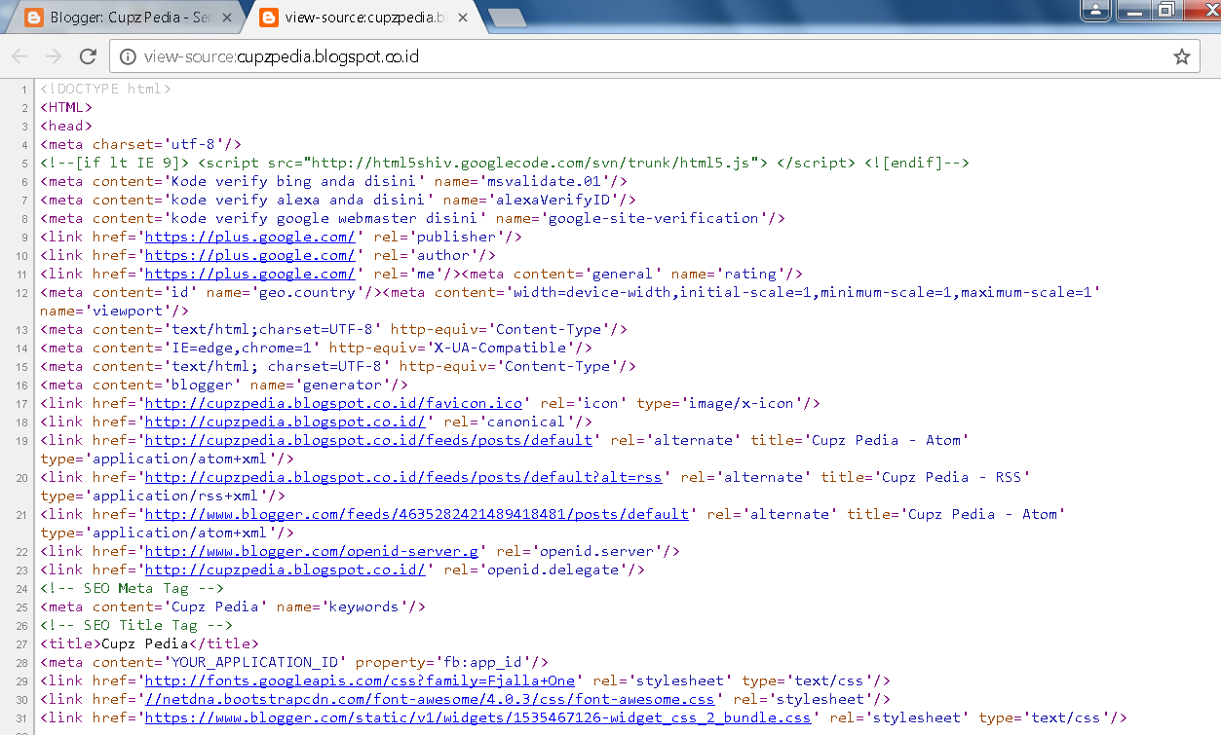Click the page info icon in address bar
This screenshot has width=1221, height=735.
tap(128, 55)
